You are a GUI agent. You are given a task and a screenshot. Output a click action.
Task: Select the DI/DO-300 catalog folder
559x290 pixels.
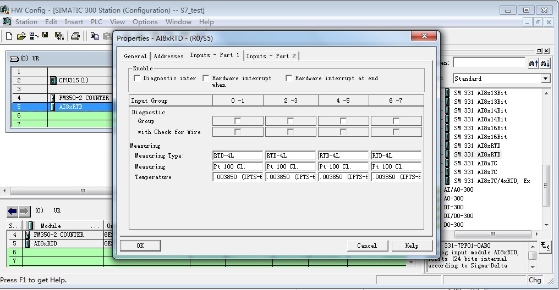[458, 216]
